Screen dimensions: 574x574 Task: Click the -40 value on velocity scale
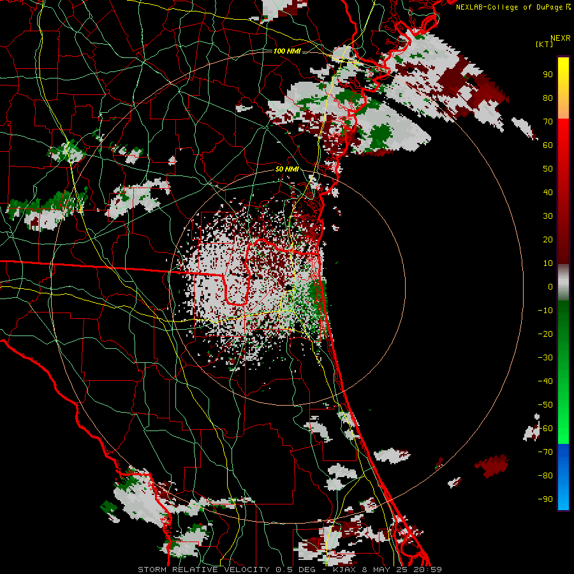(545, 381)
